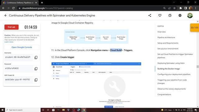
Task: Go back using the lab page arrow
Action: pyautogui.click(x=6, y=16)
